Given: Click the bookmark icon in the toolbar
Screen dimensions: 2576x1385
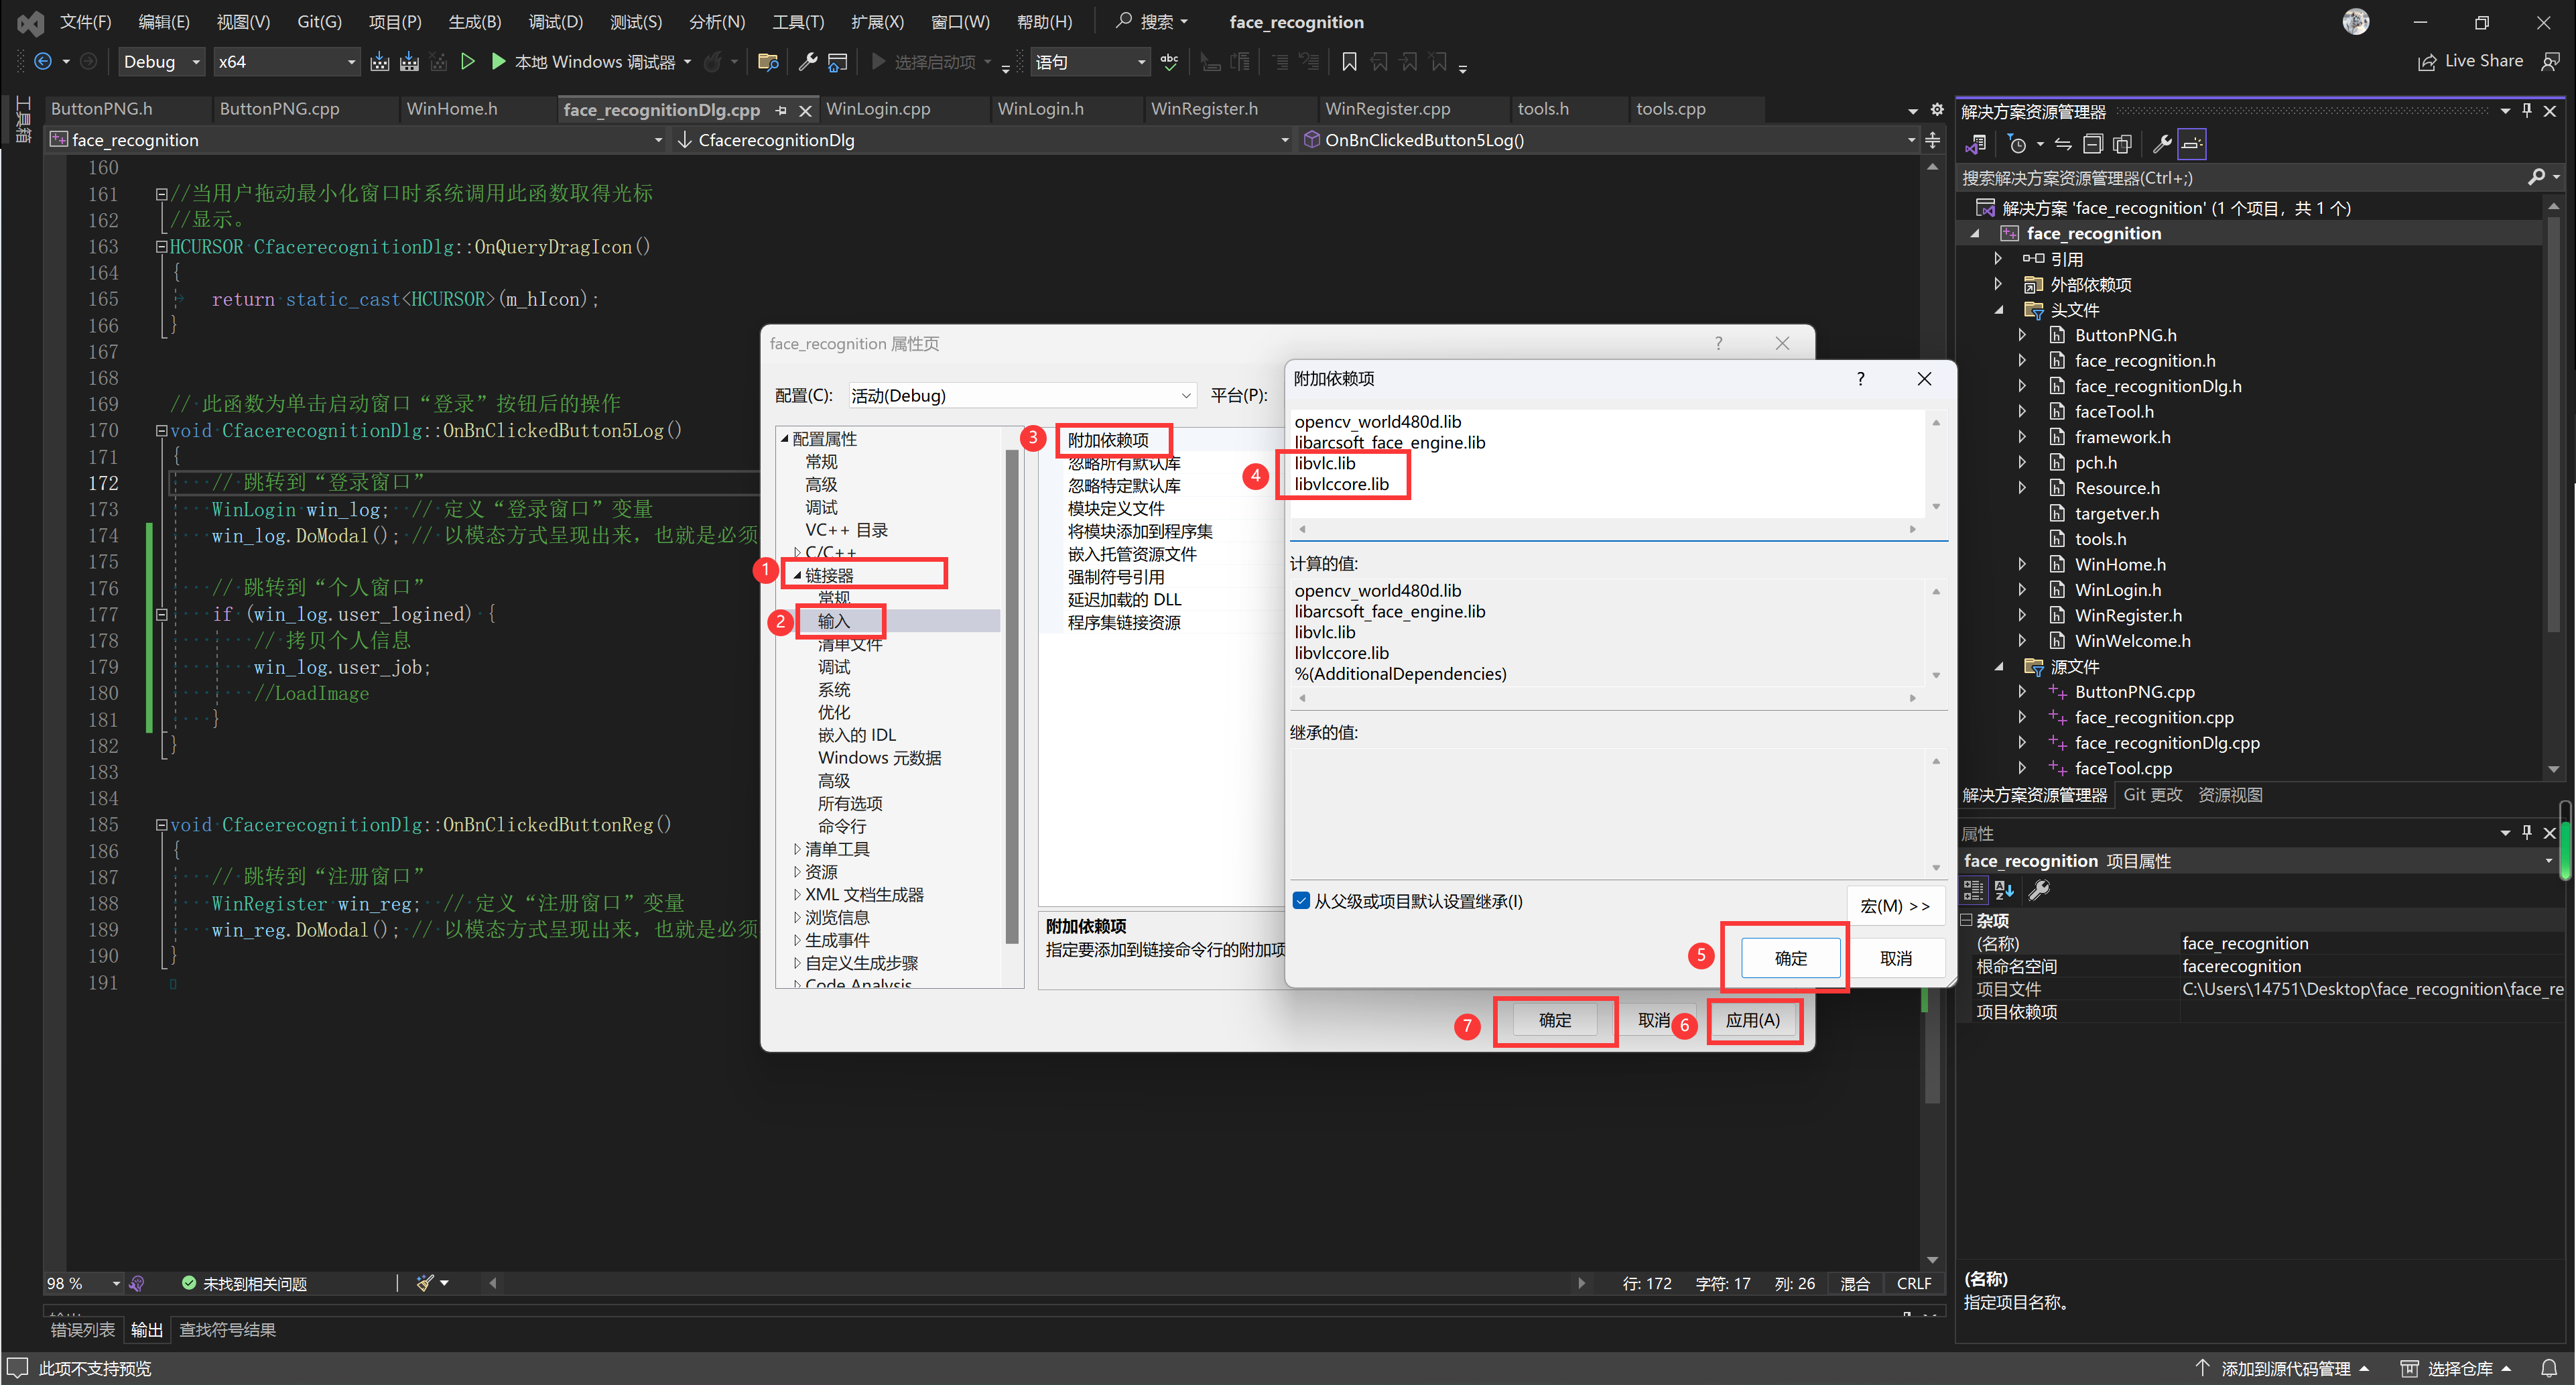Looking at the screenshot, I should point(1349,62).
